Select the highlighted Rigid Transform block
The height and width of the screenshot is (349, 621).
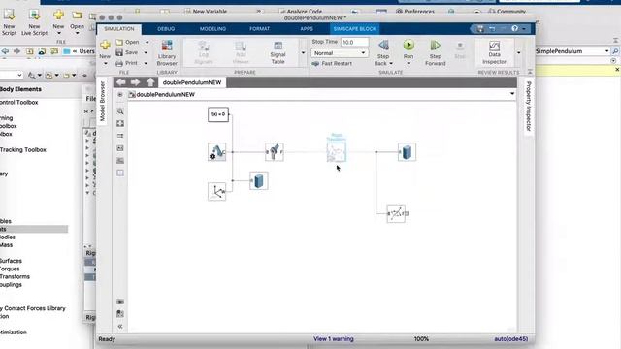click(x=337, y=152)
